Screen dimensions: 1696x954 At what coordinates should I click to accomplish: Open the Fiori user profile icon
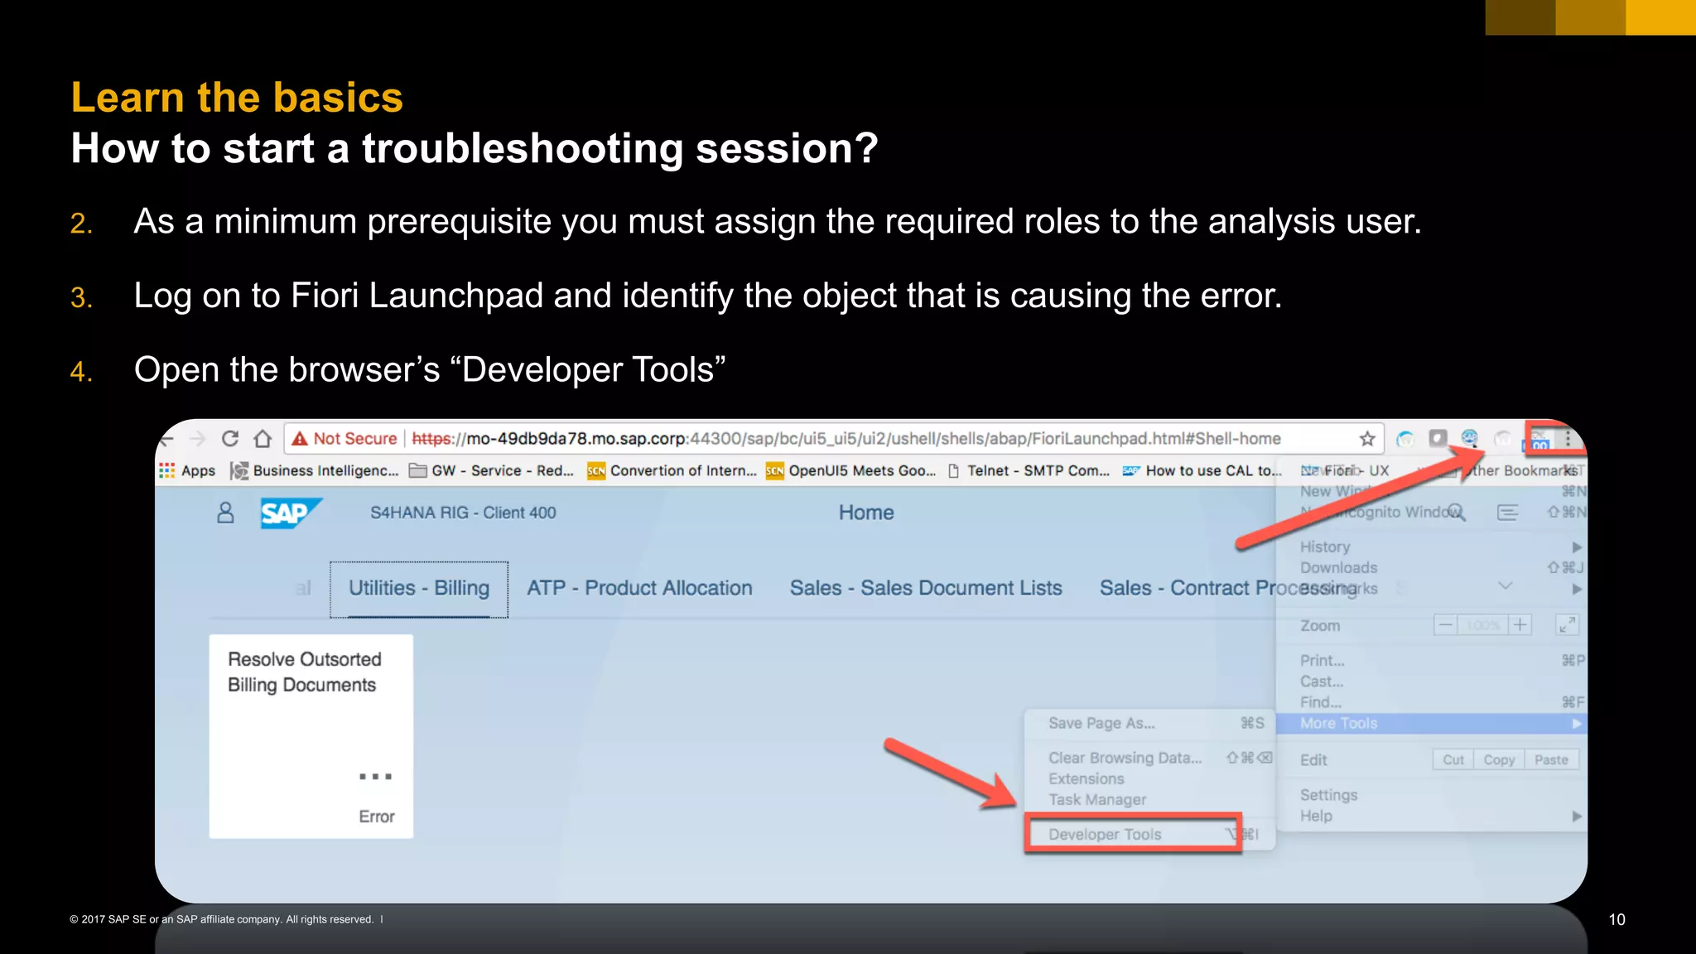click(x=225, y=513)
